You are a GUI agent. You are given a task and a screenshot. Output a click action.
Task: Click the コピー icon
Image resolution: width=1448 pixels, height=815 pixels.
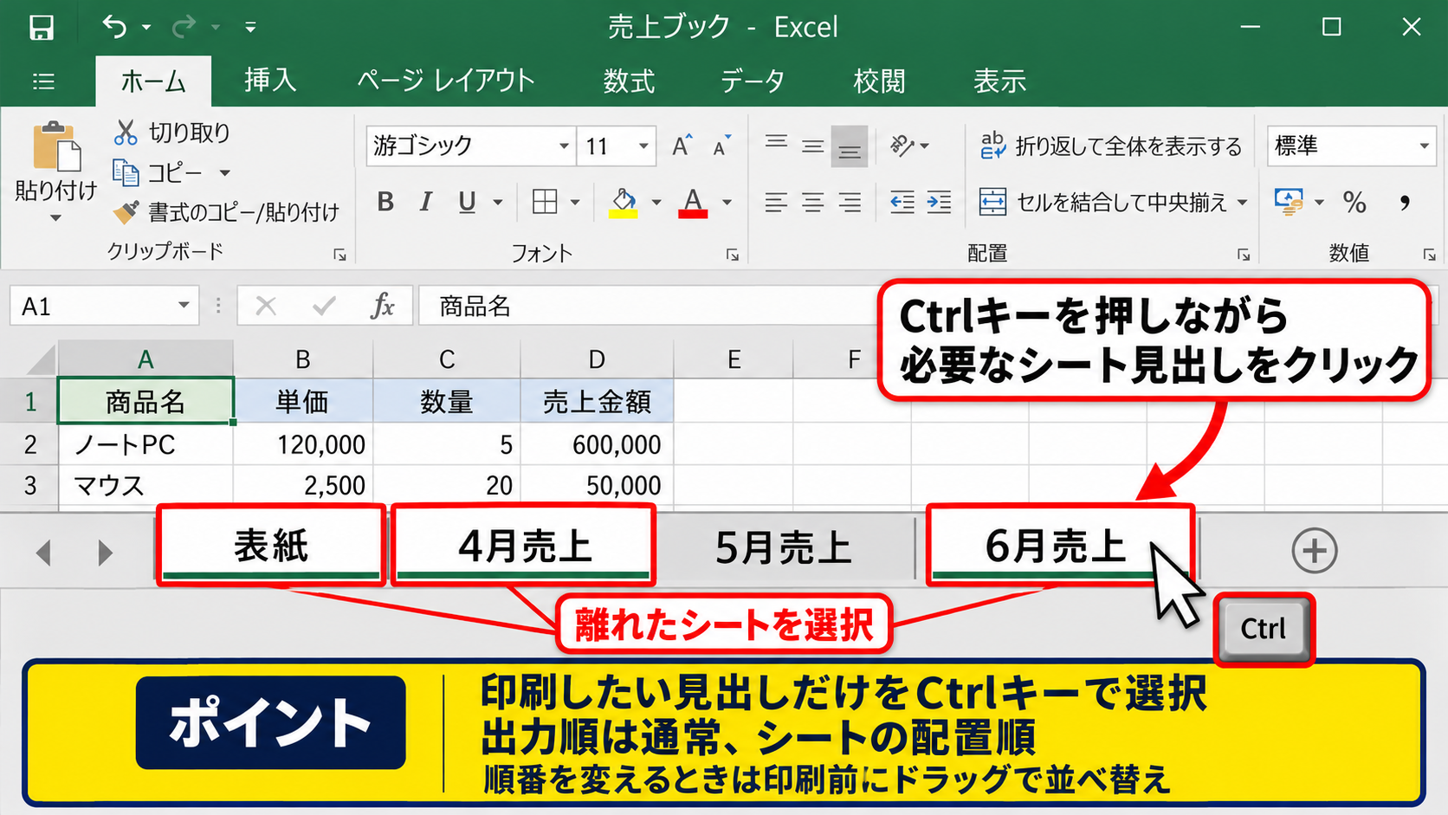tap(126, 172)
